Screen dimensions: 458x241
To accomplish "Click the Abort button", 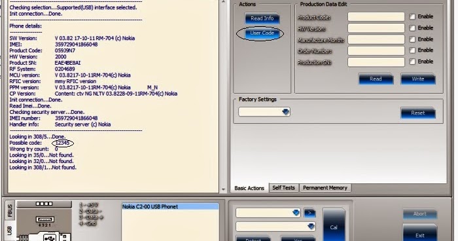I will click(x=420, y=213).
